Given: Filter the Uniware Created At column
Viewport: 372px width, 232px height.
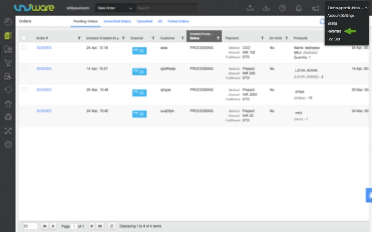Looking at the screenshot, I should (x=124, y=38).
